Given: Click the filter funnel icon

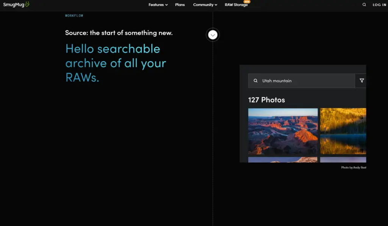Looking at the screenshot, I should click(361, 81).
